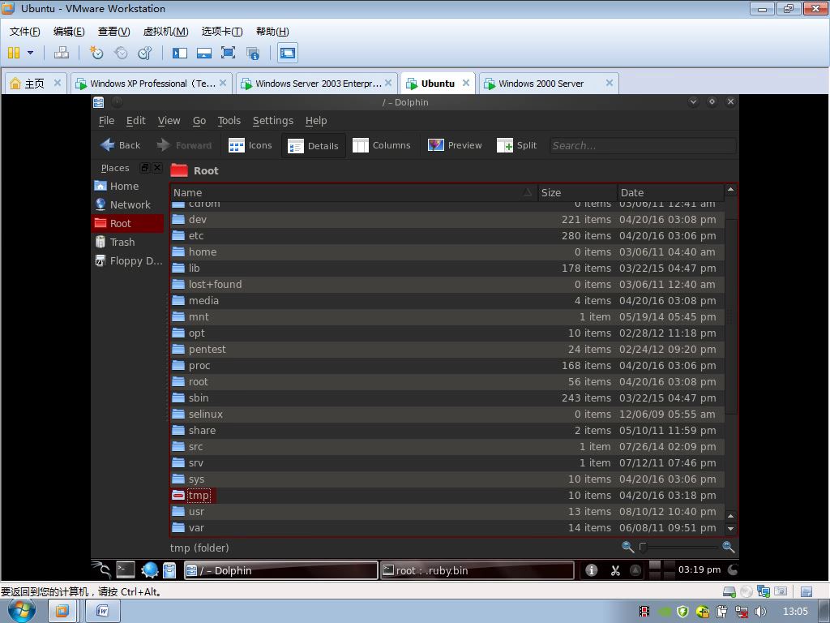The image size is (830, 623).
Task: Close the Places panel
Action: point(157,167)
